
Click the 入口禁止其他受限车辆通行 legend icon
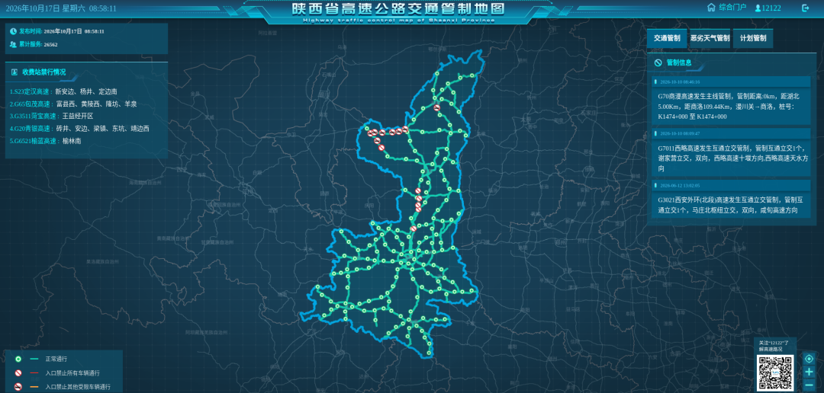18,387
